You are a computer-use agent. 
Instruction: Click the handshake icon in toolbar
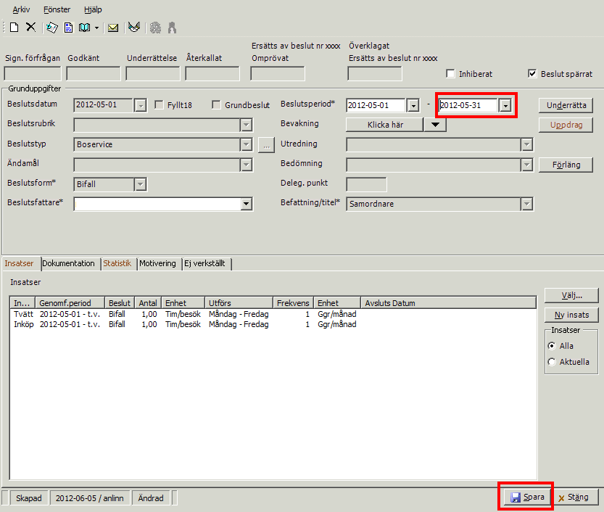tap(134, 28)
